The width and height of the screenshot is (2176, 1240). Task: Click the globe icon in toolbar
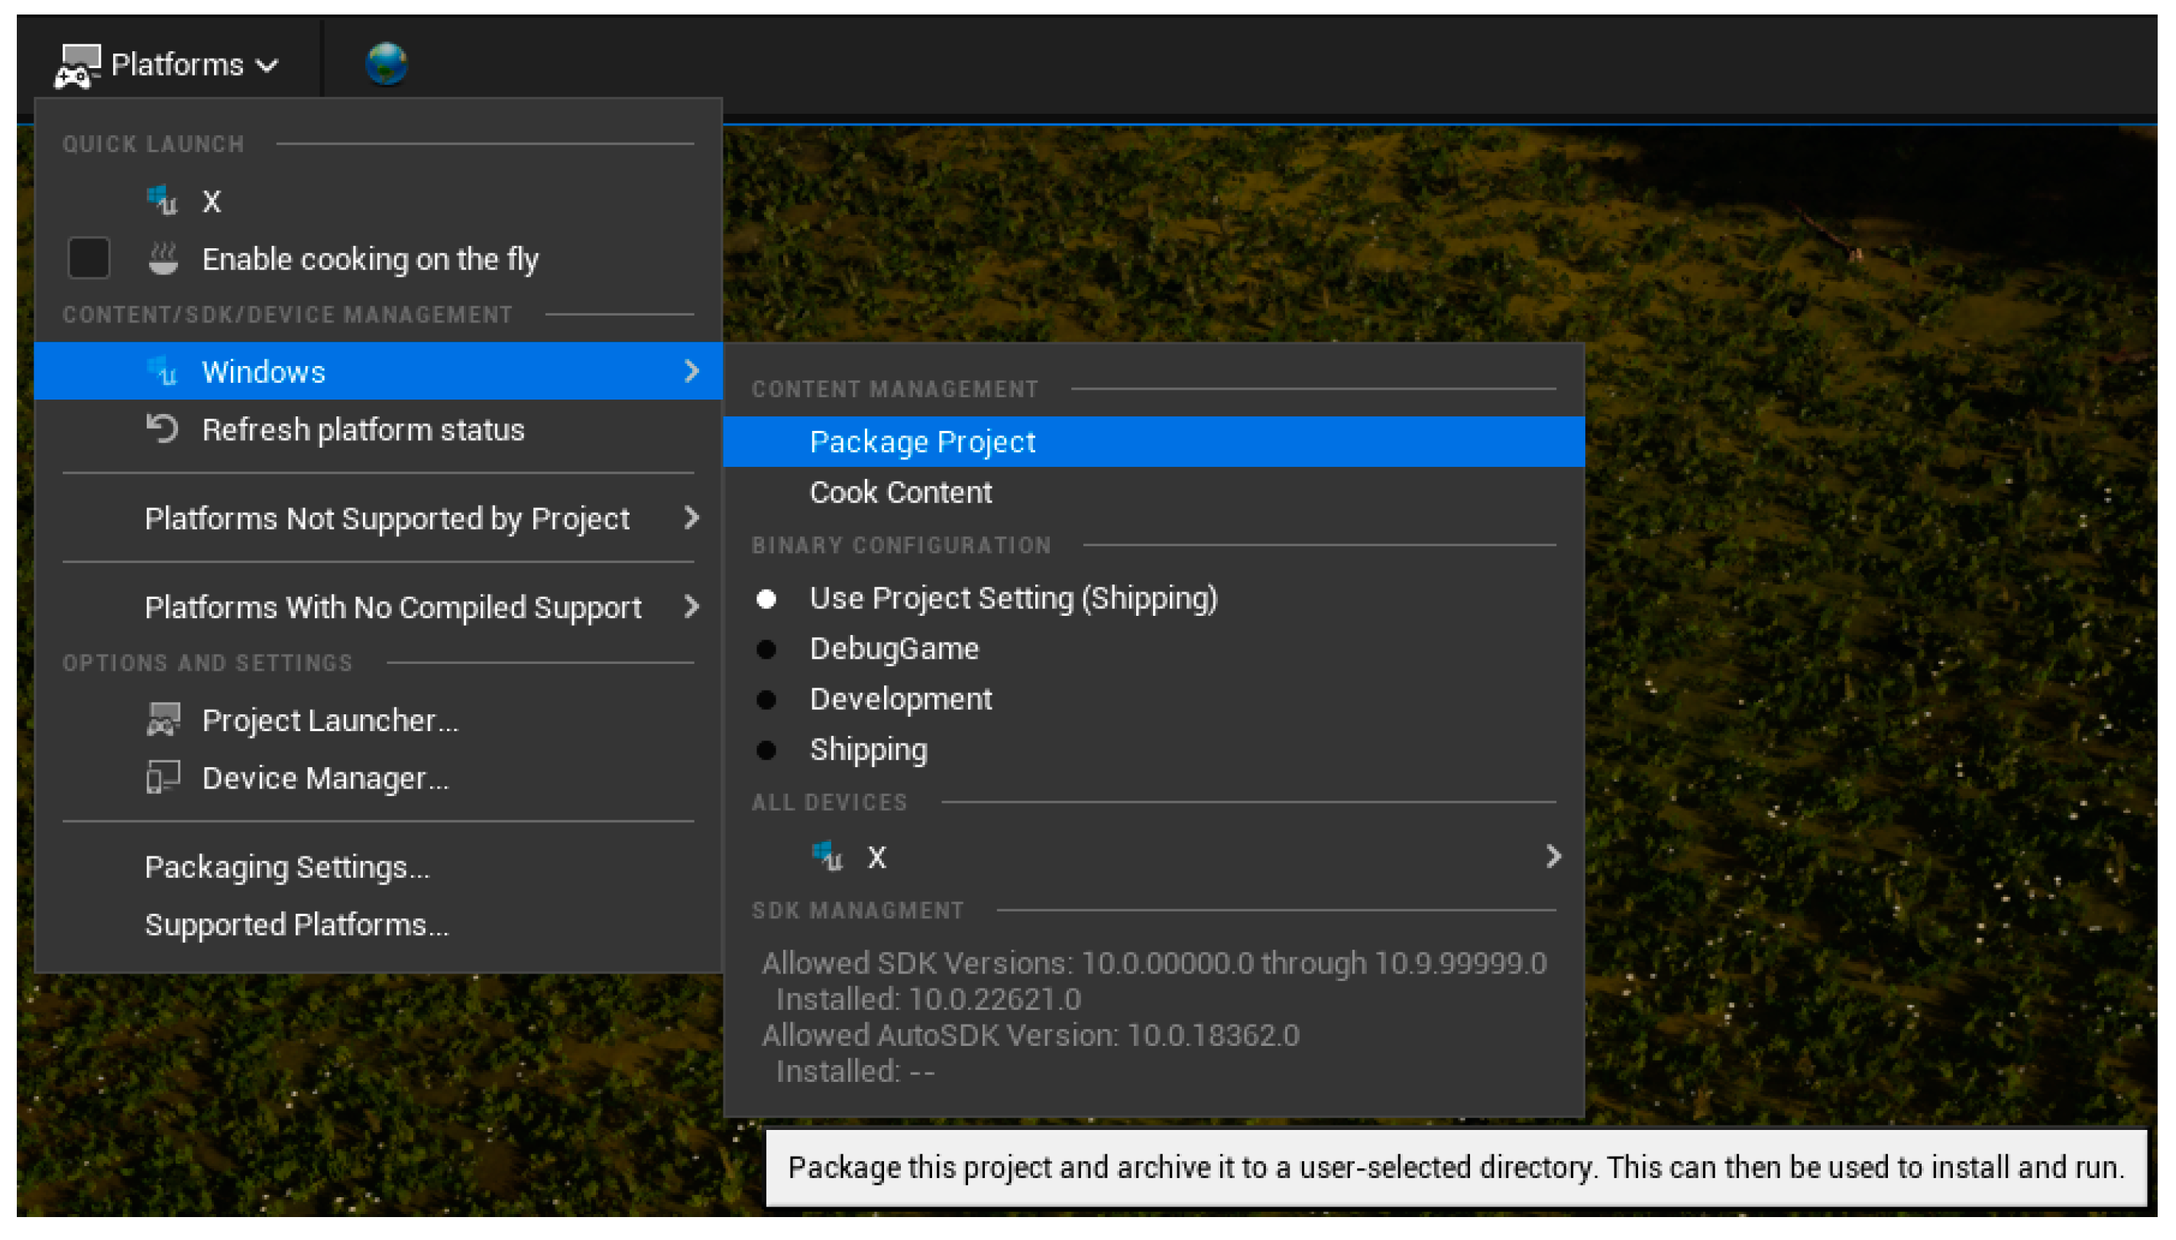click(x=386, y=63)
